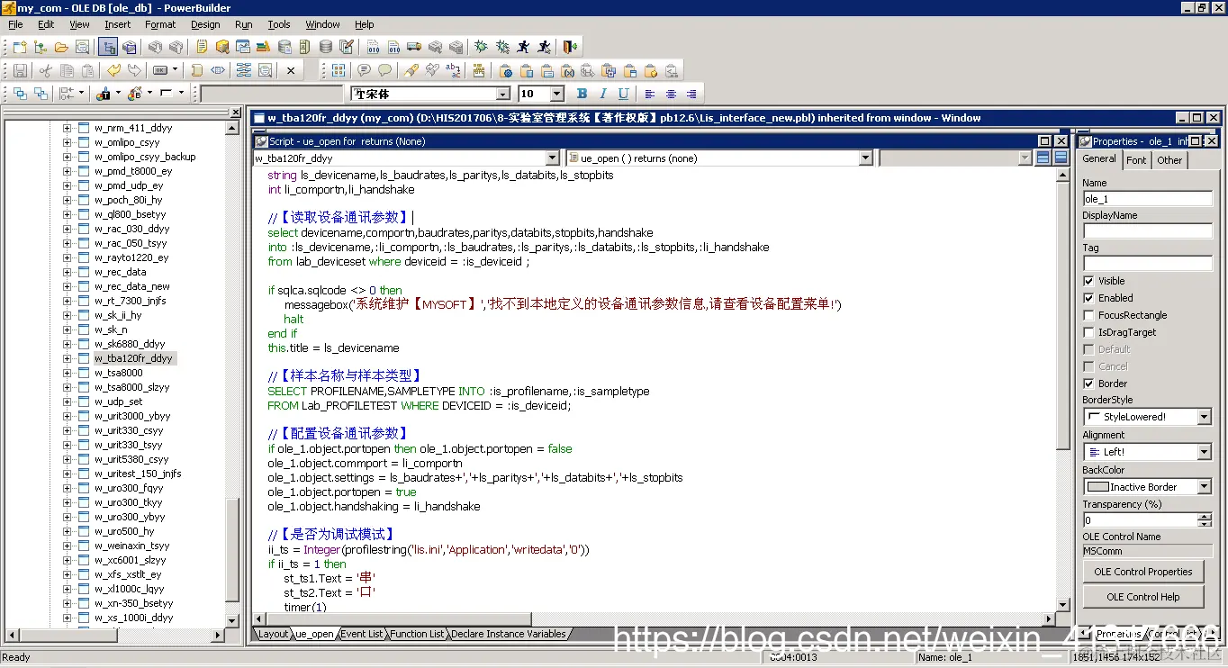The height and width of the screenshot is (668, 1228).
Task: Open the Declare Instance Variables tab
Action: 509,634
